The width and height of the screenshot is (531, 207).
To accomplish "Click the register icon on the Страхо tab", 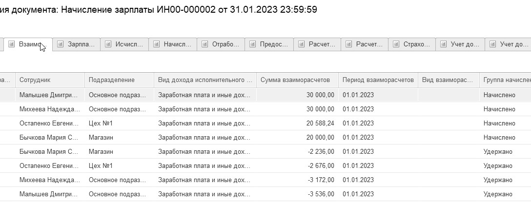I will pyautogui.click(x=396, y=44).
